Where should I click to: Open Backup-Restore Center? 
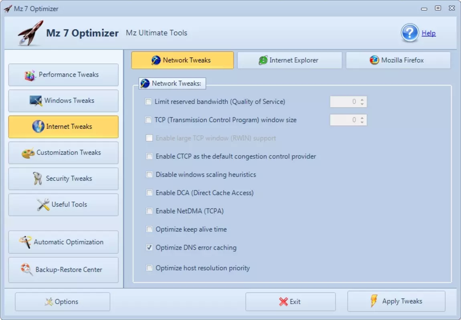tap(63, 270)
